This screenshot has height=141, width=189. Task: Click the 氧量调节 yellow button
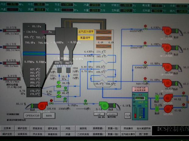[85, 38]
